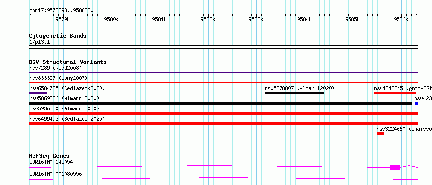Click the 9586k ruler tick label
The height and width of the screenshot is (185, 432).
click(401, 19)
